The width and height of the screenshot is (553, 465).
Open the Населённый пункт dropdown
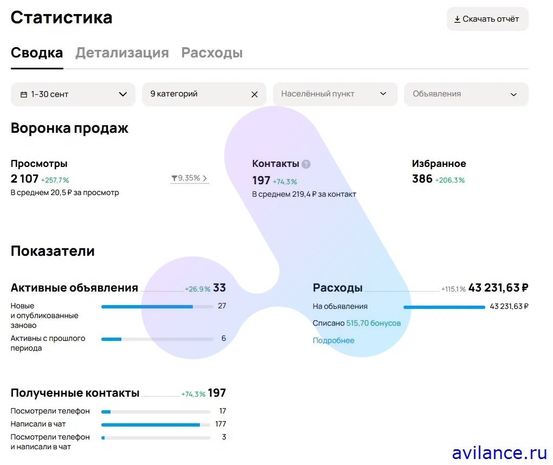(335, 94)
